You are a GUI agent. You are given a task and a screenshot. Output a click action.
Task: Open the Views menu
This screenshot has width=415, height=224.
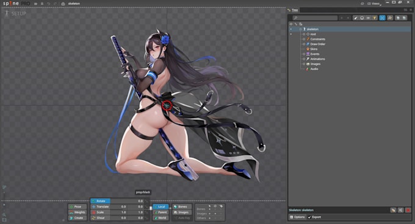(x=375, y=4)
